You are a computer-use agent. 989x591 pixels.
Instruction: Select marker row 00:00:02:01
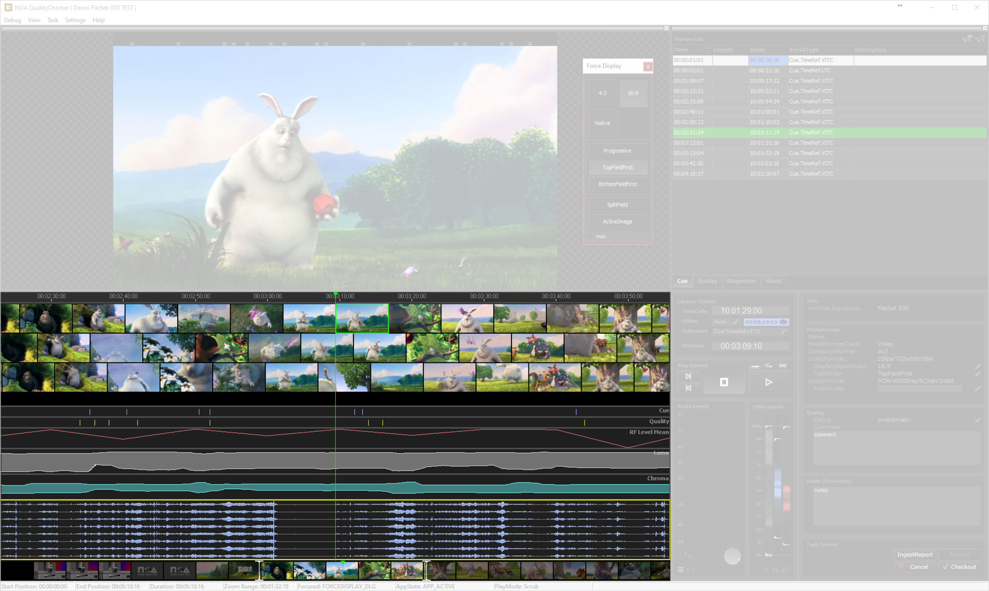pyautogui.click(x=829, y=71)
